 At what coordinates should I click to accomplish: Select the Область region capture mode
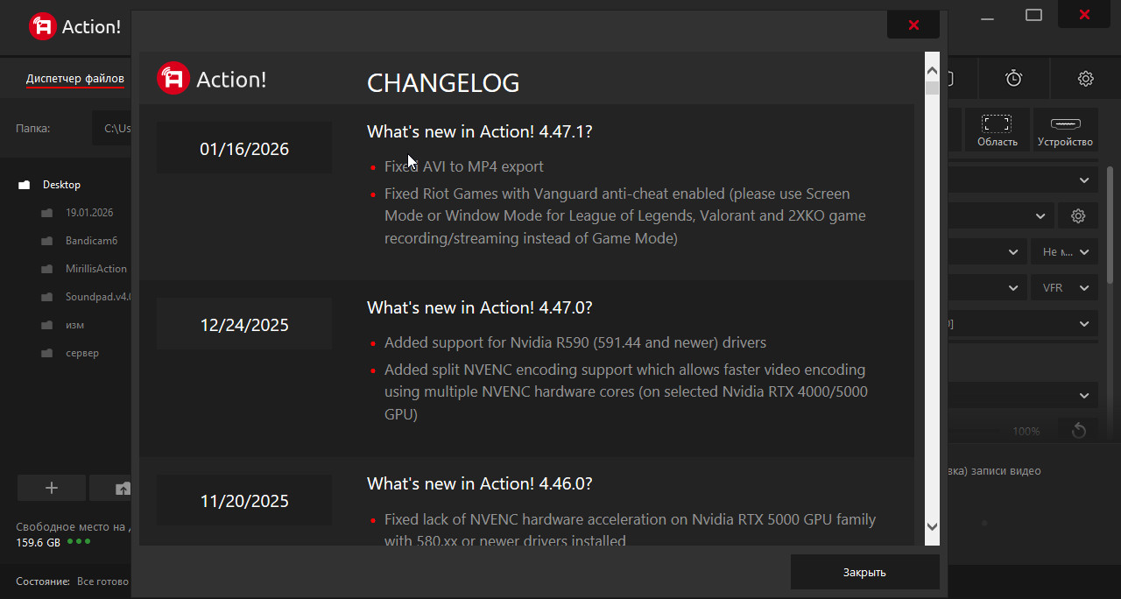coord(998,130)
